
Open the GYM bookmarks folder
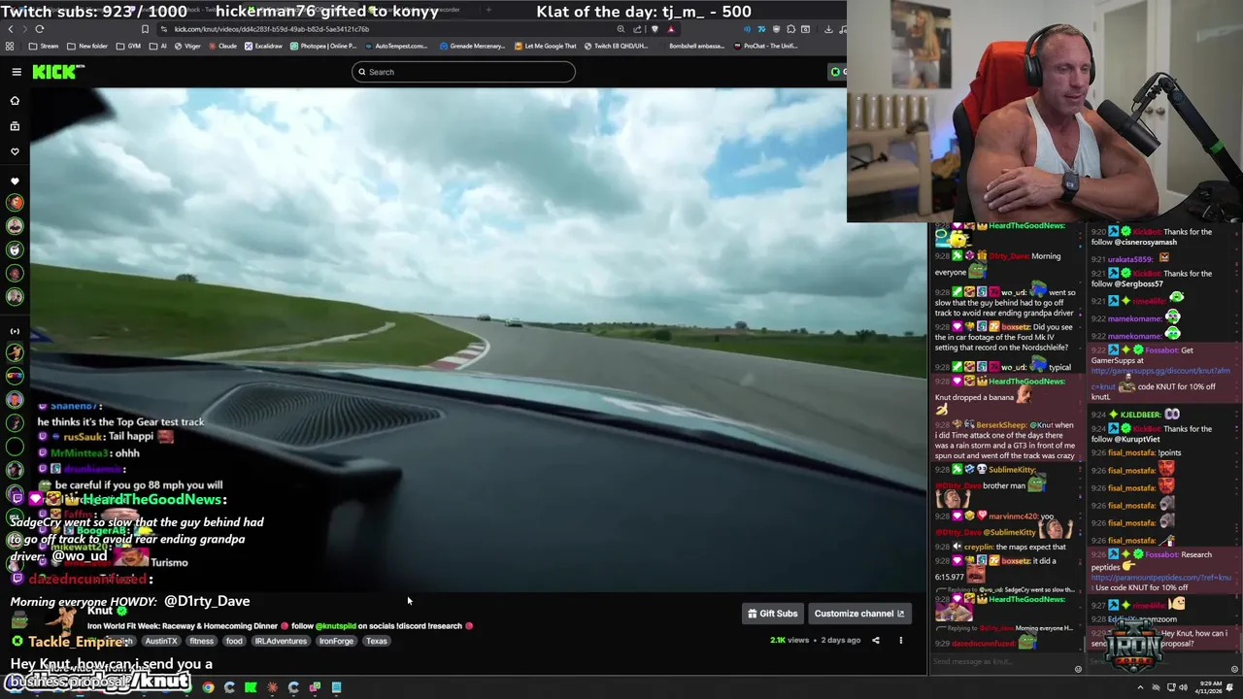tap(129, 46)
